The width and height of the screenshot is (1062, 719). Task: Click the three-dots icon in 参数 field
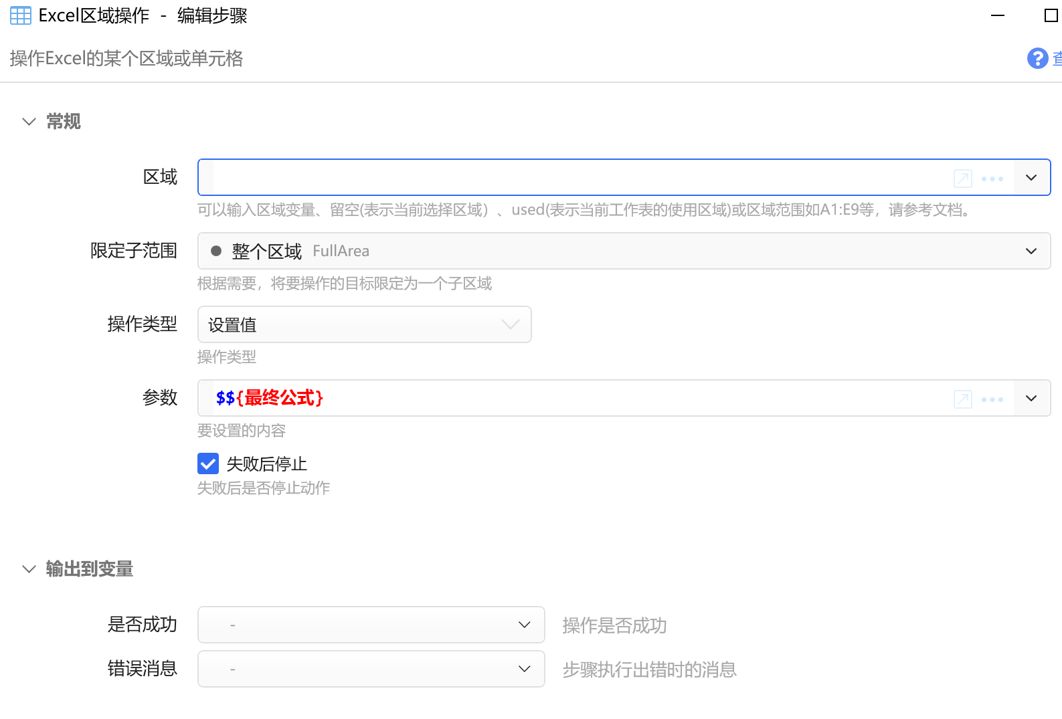coord(992,399)
